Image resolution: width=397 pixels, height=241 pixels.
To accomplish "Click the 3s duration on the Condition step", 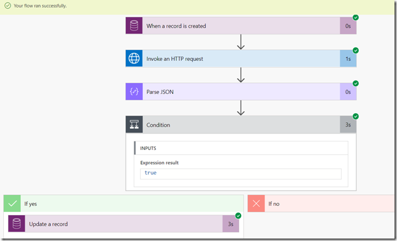I will pos(348,125).
